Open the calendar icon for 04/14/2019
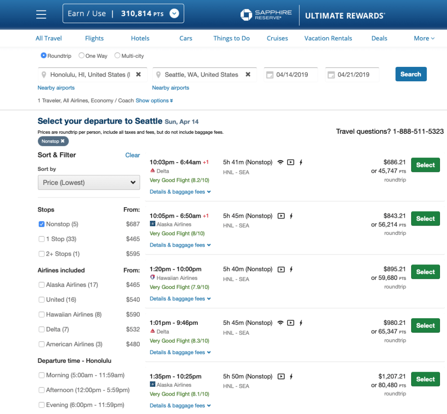The height and width of the screenshot is (414, 447). click(269, 75)
